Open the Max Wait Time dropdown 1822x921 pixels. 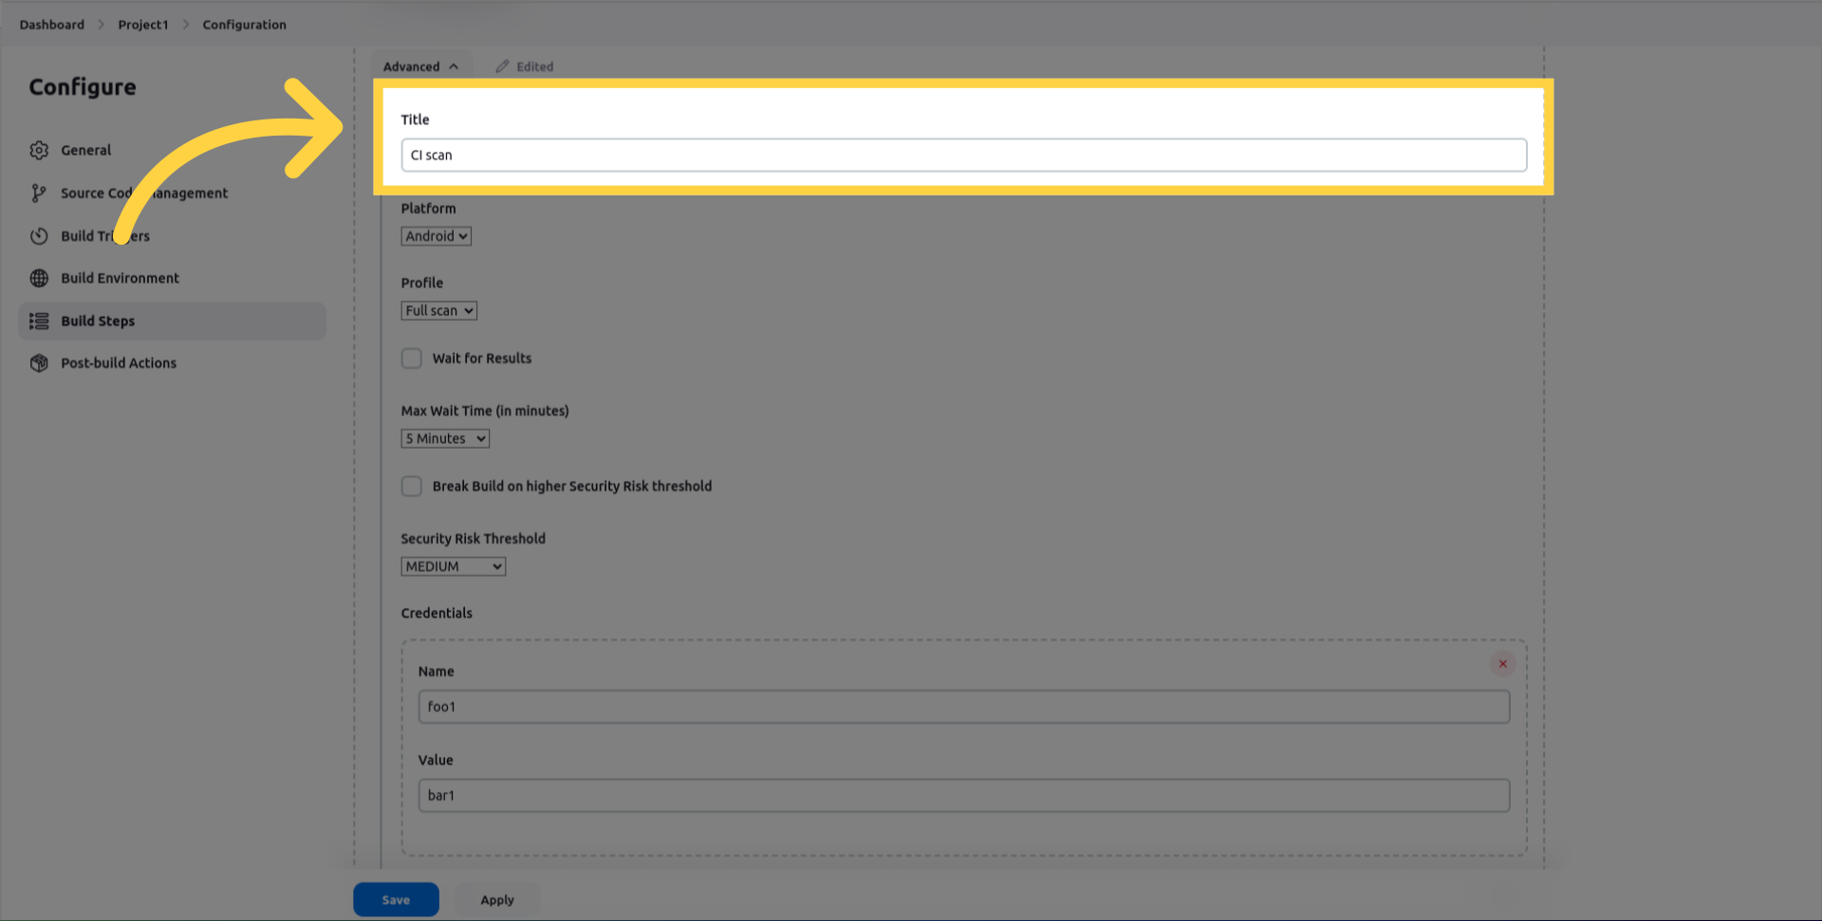(x=445, y=439)
